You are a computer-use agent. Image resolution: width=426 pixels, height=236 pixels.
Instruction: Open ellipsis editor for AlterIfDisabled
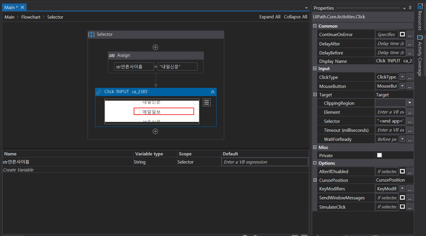tap(410, 171)
